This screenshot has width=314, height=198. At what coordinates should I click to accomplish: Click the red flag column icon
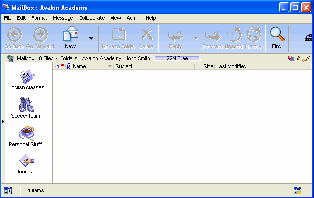click(x=62, y=67)
